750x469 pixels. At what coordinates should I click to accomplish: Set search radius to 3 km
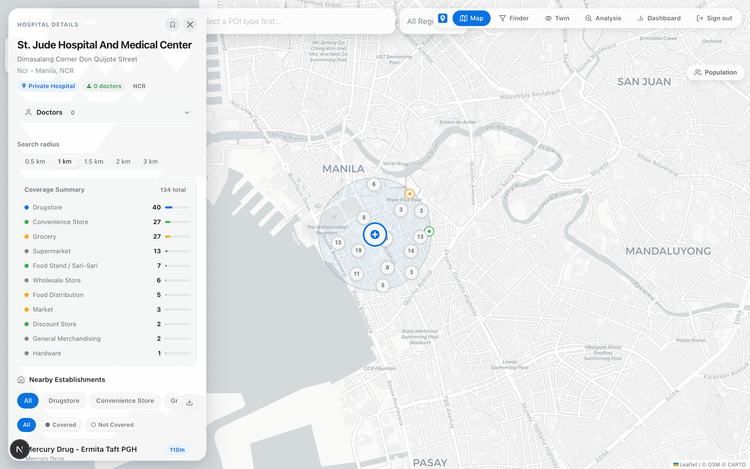click(150, 162)
